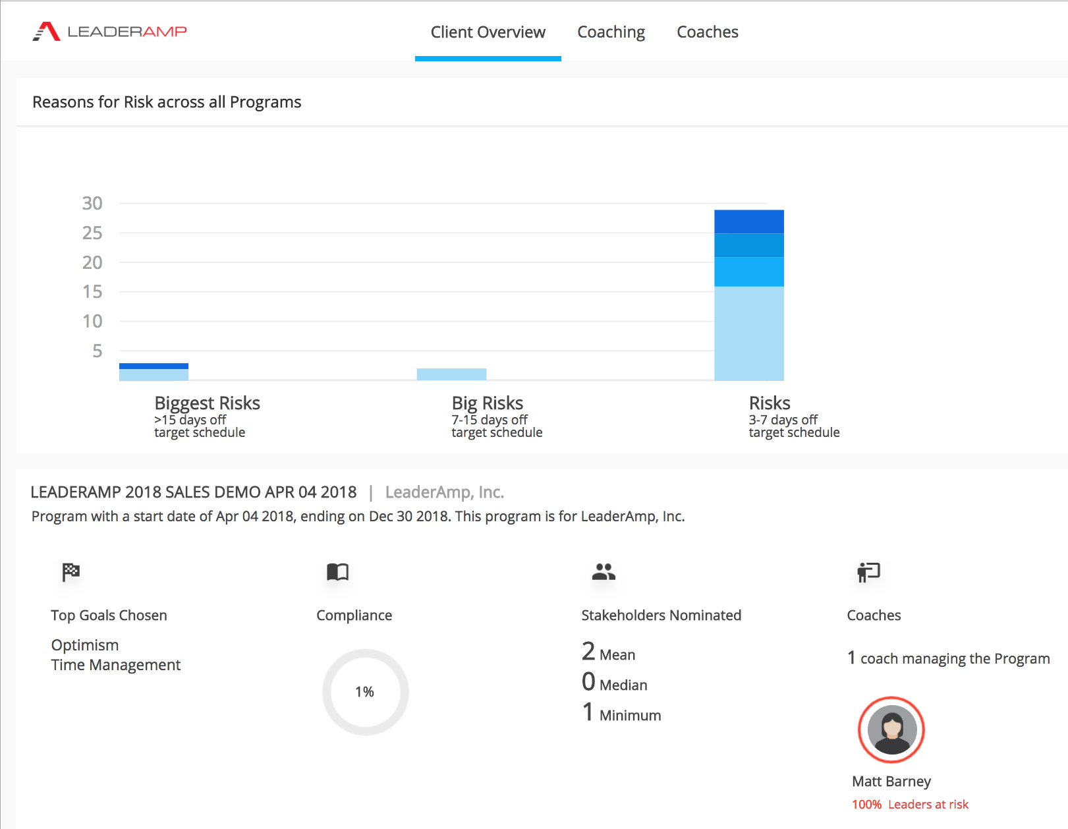Click the checkered flag Top Goals icon
This screenshot has width=1068, height=829.
pyautogui.click(x=70, y=572)
